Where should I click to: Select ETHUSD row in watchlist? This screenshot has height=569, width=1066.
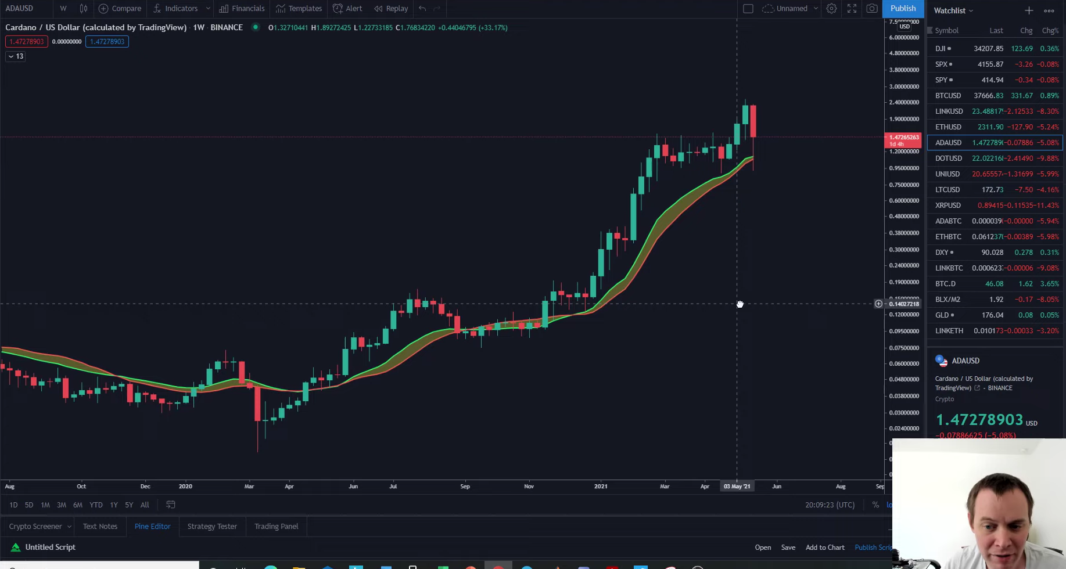pyautogui.click(x=996, y=127)
